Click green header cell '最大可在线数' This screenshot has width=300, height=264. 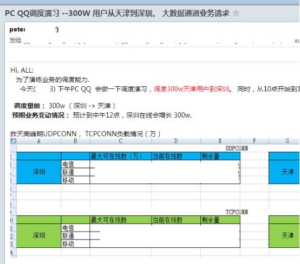click(121, 220)
